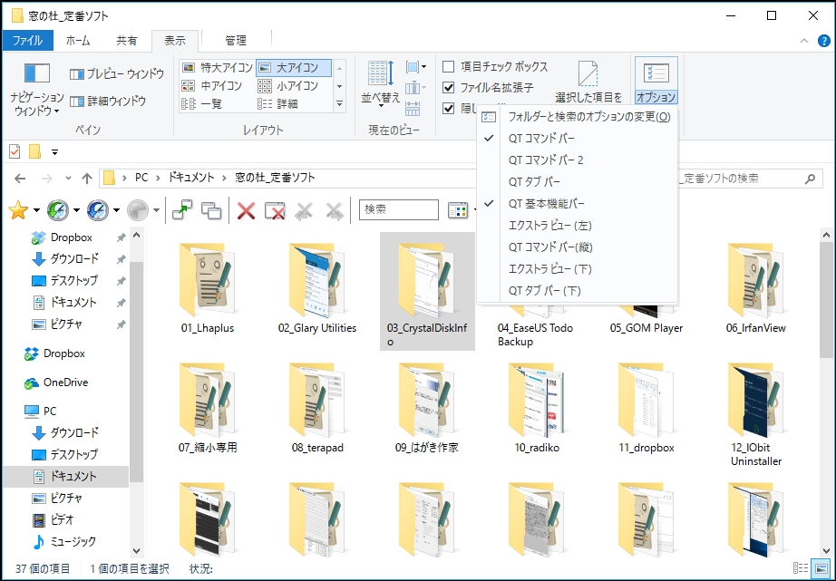The height and width of the screenshot is (581, 836).
Task: Click the green recently-closed-folders icon on QT bar
Action: tap(57, 210)
